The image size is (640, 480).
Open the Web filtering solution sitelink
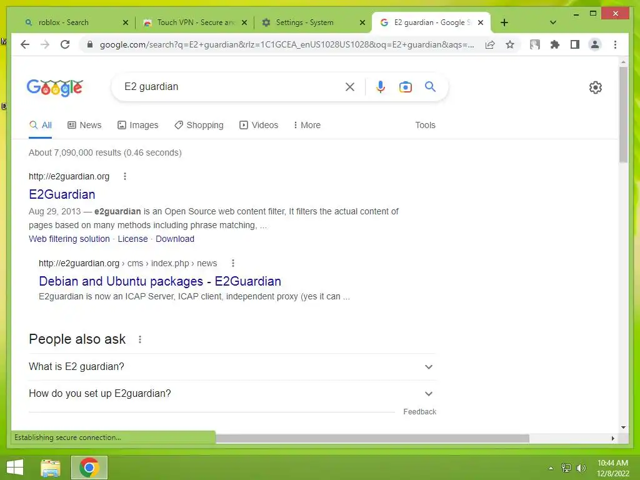(x=69, y=239)
